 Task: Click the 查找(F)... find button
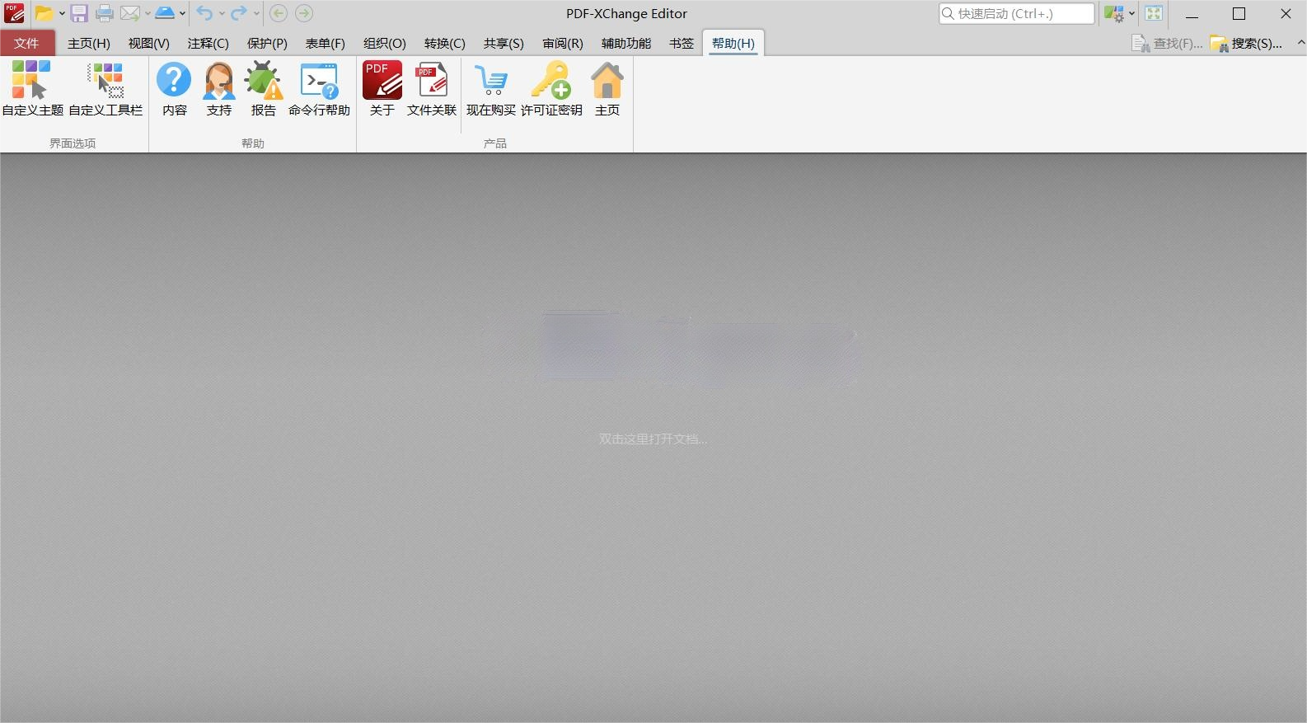(x=1167, y=44)
